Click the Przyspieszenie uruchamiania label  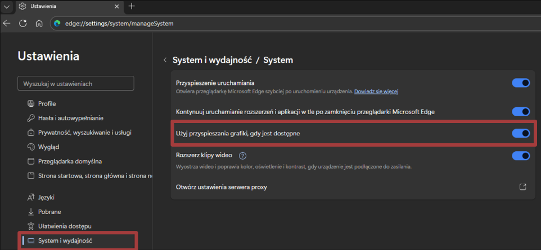(x=215, y=83)
